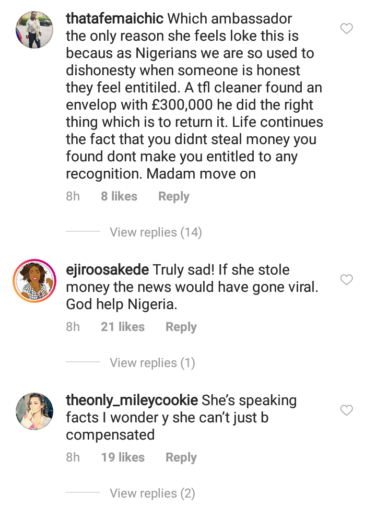Screen dimensions: 376x508
Task: Click the 8h timestamp under ejiroosakede's comment
Action: [x=73, y=327]
